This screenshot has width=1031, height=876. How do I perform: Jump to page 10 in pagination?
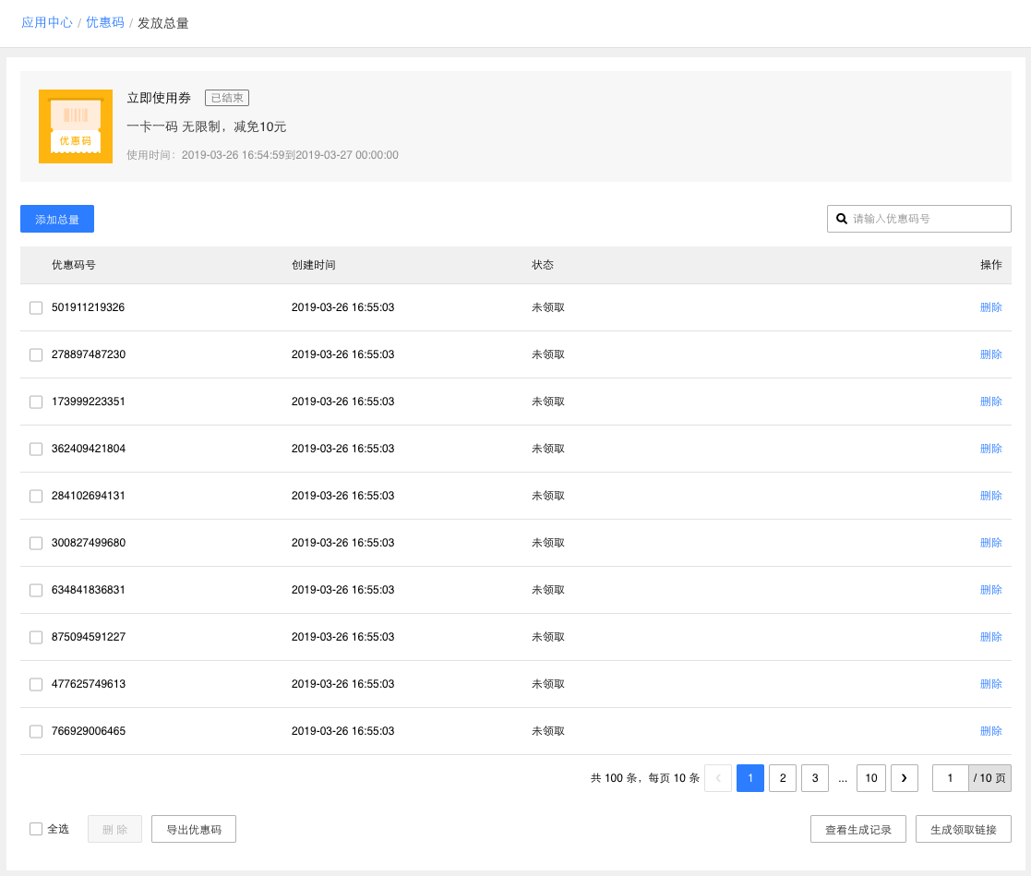pos(870,778)
